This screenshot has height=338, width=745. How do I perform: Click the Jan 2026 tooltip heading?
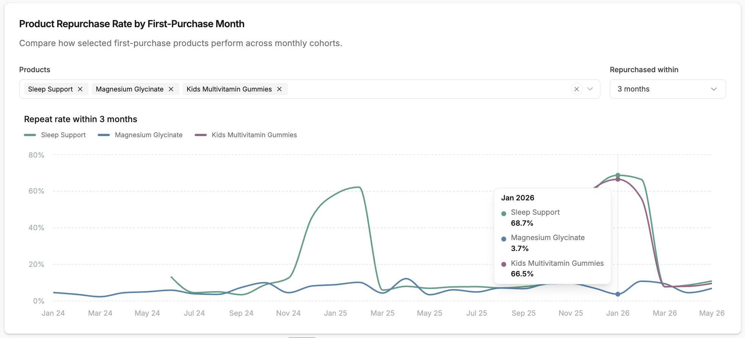click(x=518, y=198)
